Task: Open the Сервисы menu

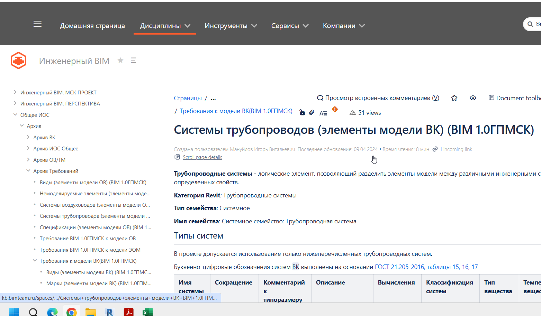Action: 290,26
